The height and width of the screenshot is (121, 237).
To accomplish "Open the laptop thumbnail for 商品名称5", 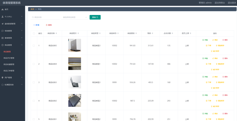I will pos(74,45).
